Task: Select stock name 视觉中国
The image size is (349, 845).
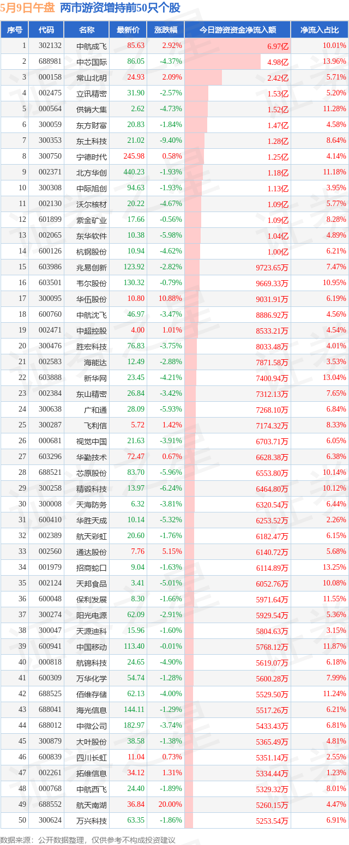Action: 92,441
